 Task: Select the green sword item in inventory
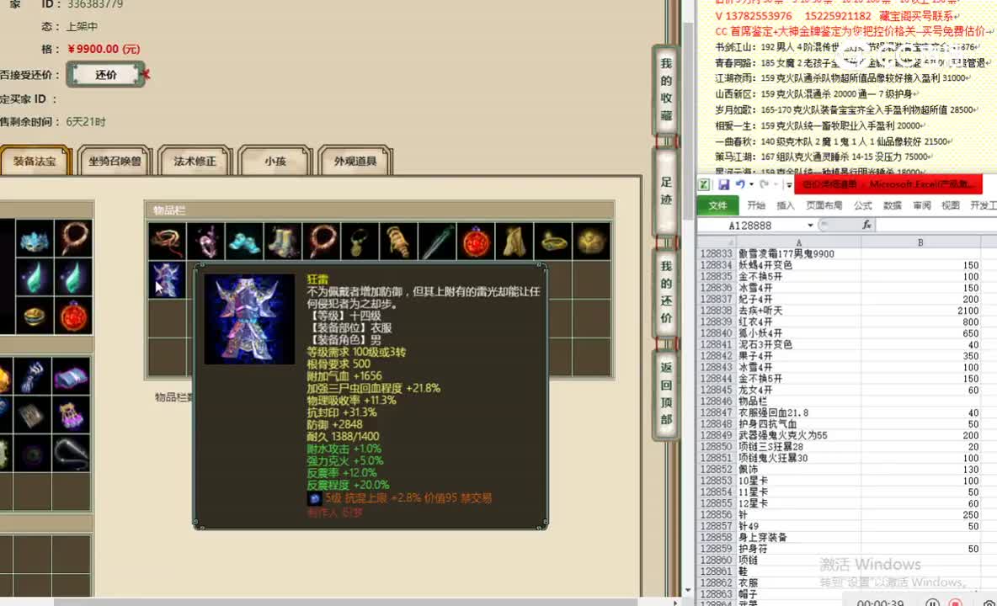point(438,242)
